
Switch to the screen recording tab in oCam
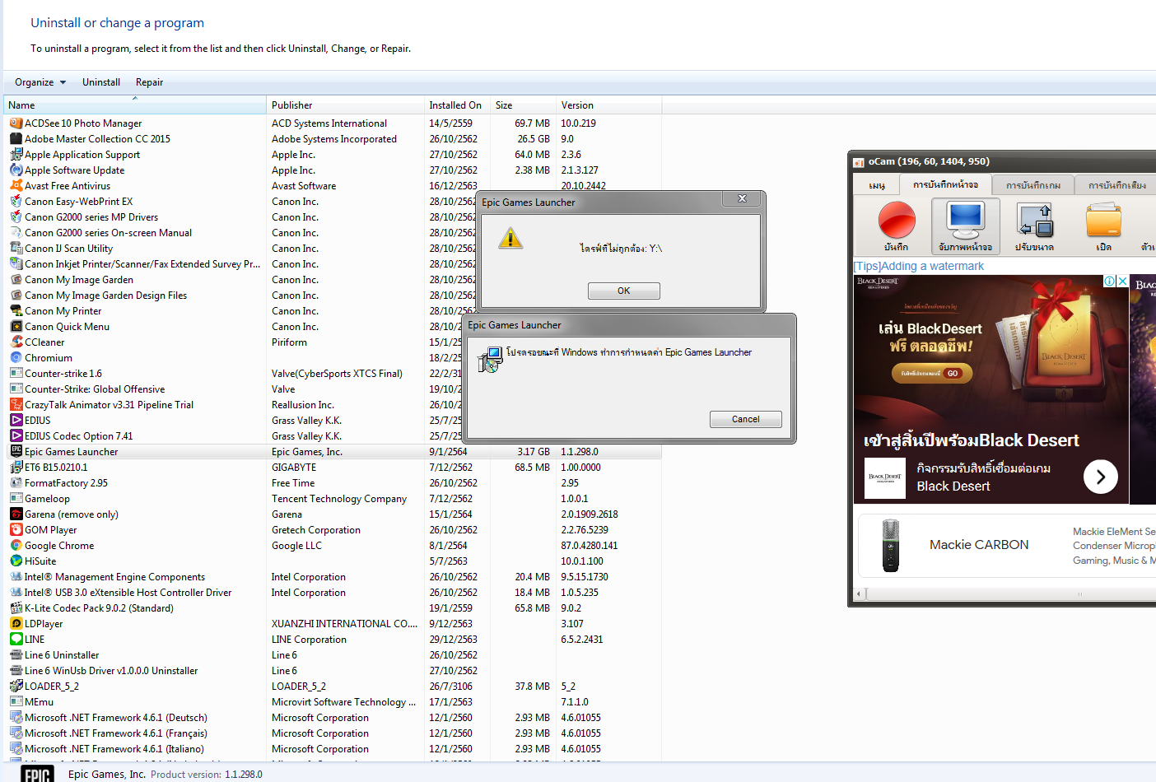point(945,184)
